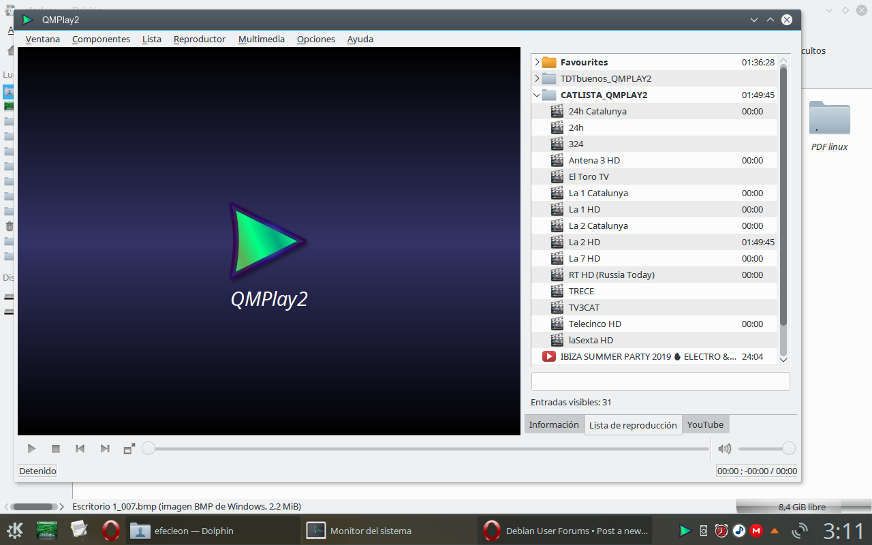
Task: Switch to the Información tab
Action: [x=554, y=424]
